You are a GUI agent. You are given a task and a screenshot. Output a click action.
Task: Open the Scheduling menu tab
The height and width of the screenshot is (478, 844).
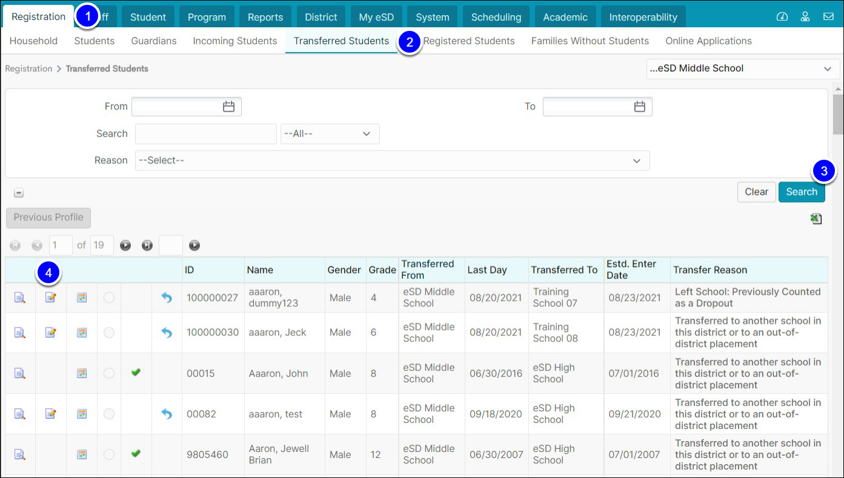pos(496,17)
